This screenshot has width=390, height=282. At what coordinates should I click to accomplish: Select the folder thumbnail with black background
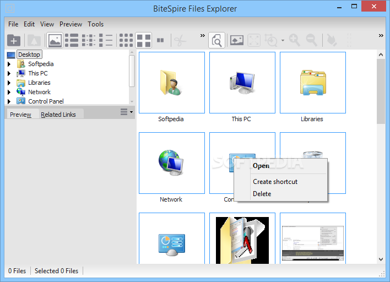[242, 238]
